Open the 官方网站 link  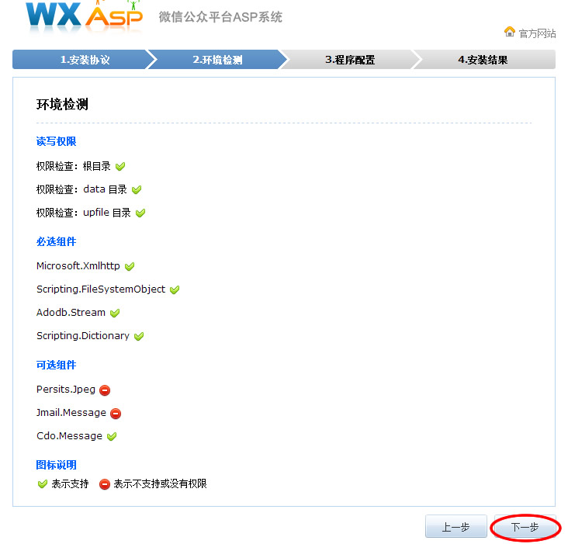pos(537,33)
